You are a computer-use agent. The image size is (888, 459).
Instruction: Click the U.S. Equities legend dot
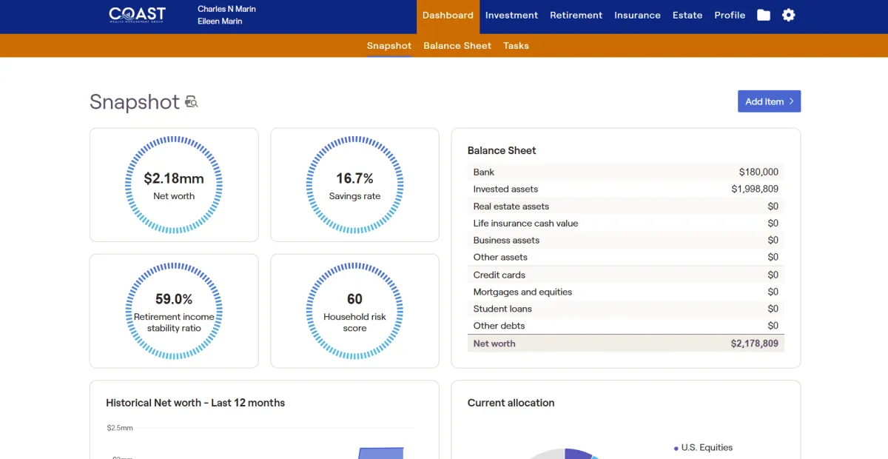coord(676,448)
